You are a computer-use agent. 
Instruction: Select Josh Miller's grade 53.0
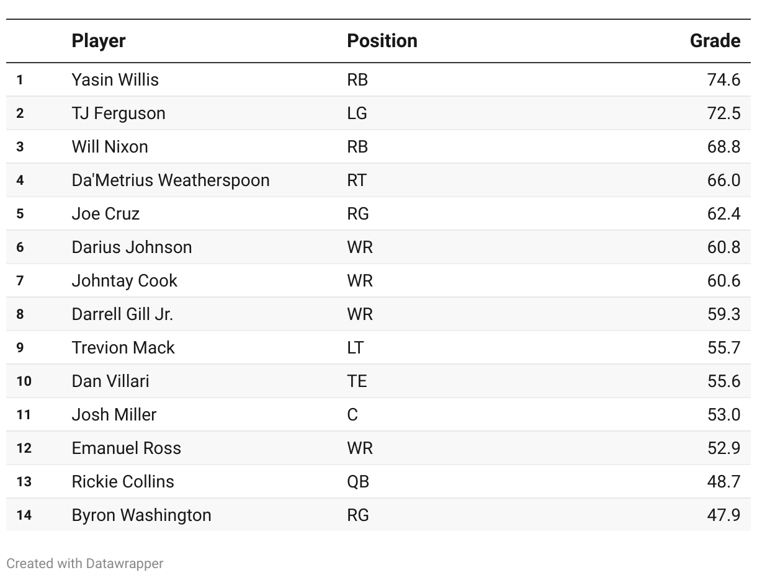723,415
